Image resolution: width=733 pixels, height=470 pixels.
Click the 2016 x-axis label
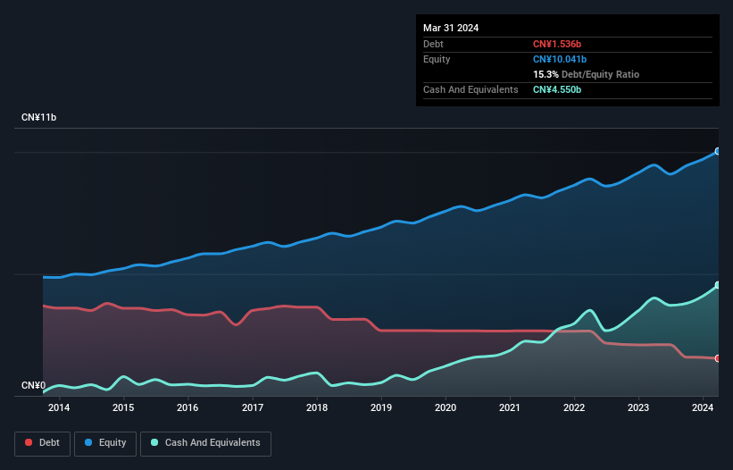click(x=187, y=407)
